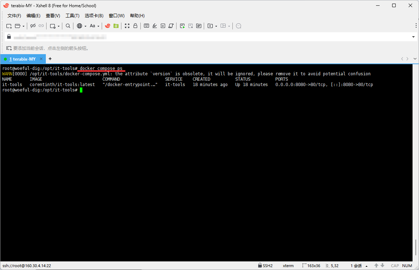The width and height of the screenshot is (419, 270).
Task: Click the chat bubble help icon
Action: pyautogui.click(x=239, y=26)
